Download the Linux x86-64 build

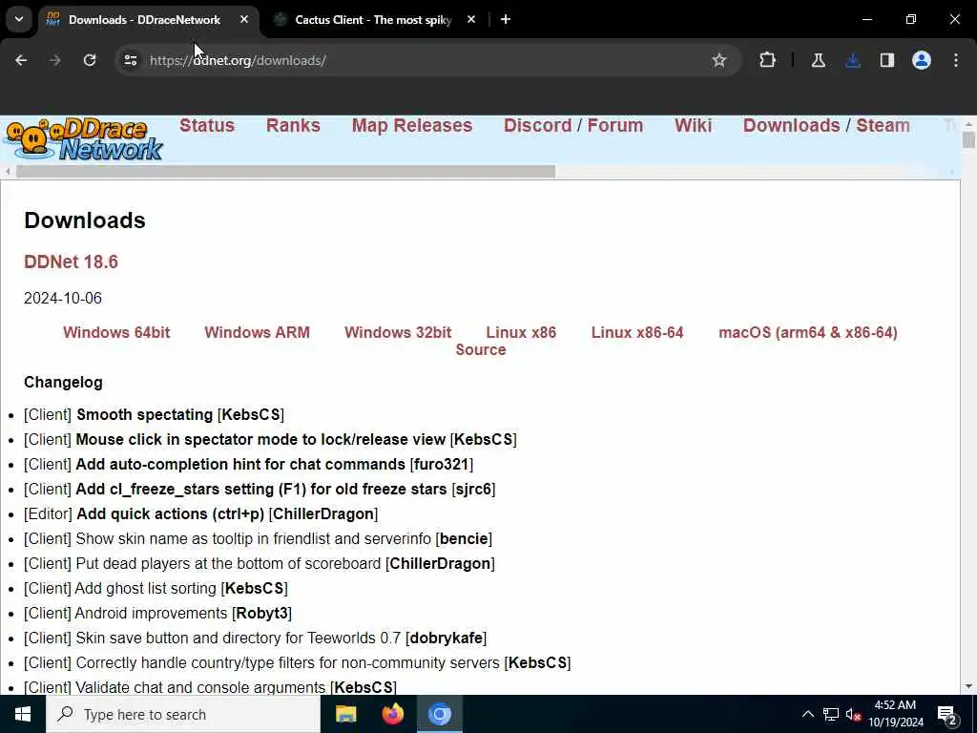637,332
